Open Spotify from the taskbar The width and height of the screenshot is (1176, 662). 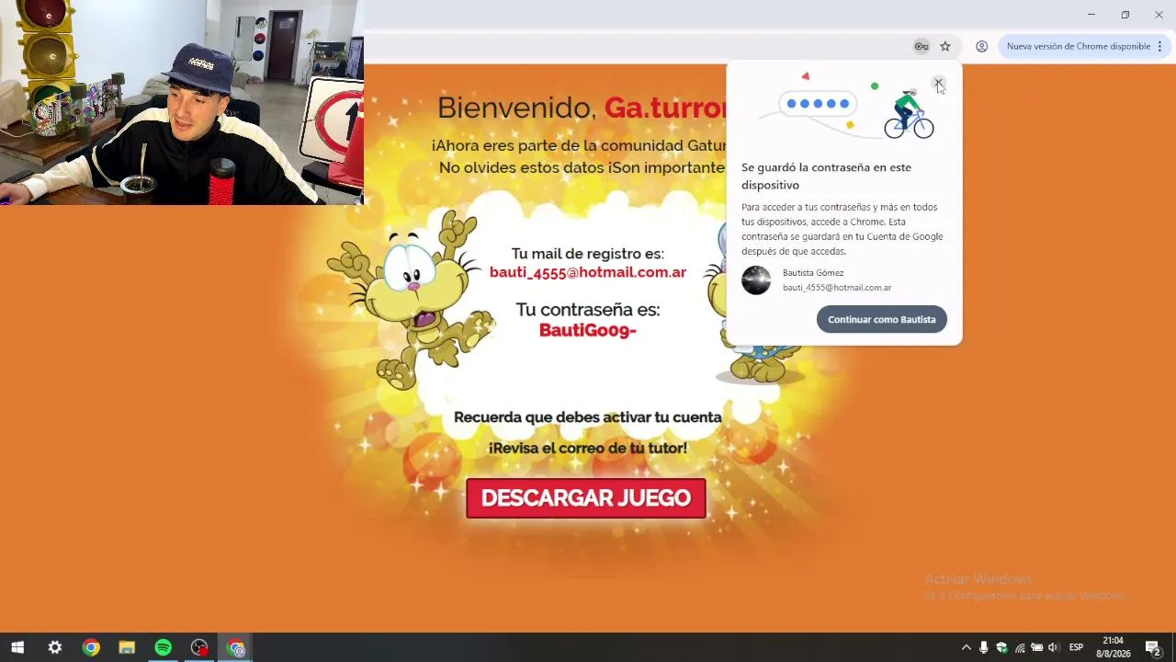(163, 647)
